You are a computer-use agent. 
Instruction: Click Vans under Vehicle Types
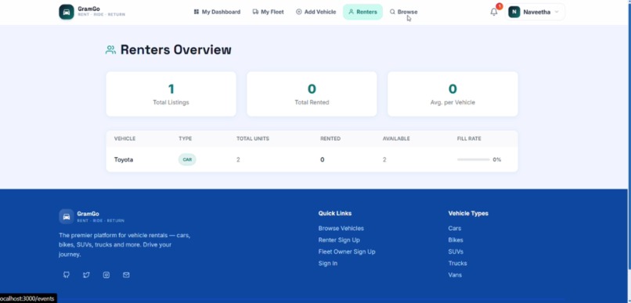click(455, 275)
